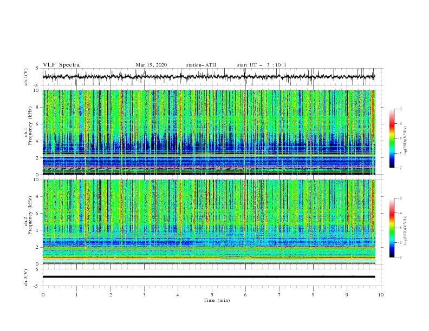
Task: Click the "-5" tick on ch.3(V) axis
Action: pyautogui.click(x=36, y=286)
